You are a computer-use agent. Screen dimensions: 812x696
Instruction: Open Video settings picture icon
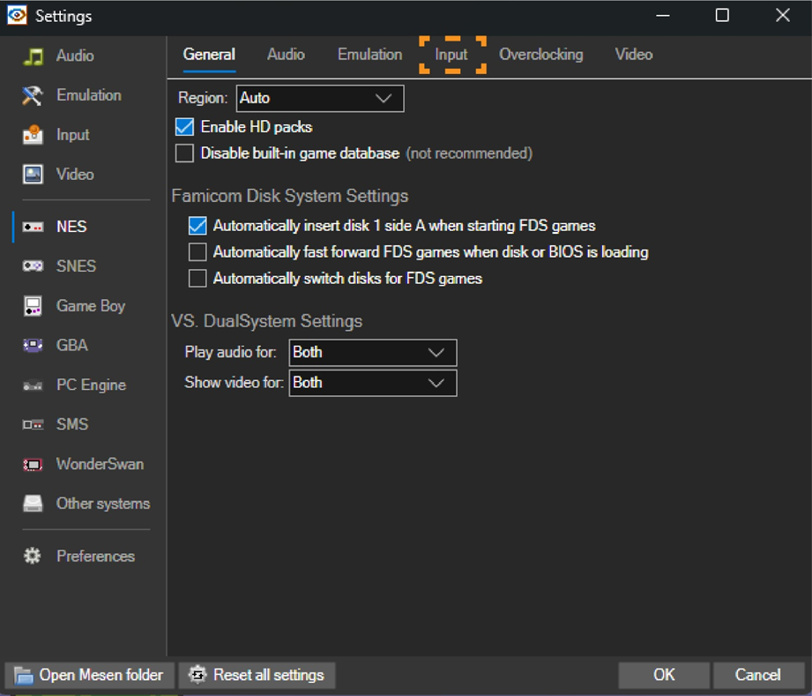click(33, 175)
